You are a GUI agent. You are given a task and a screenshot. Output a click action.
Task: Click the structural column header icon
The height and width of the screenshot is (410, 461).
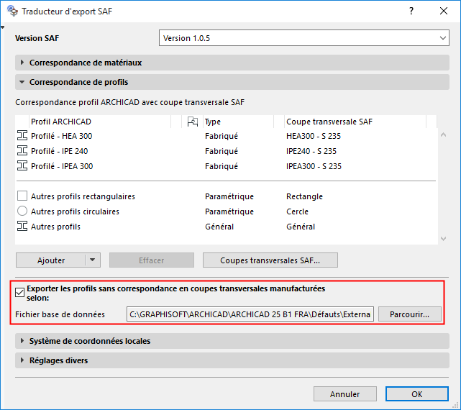tap(193, 122)
